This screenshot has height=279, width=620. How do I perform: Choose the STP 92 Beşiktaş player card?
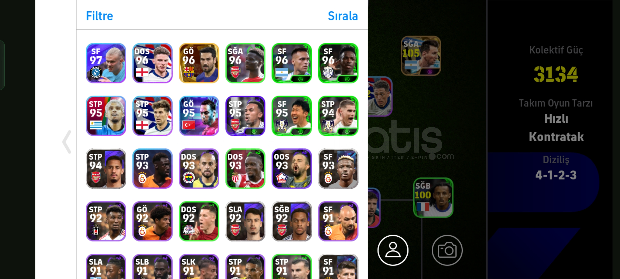point(106,221)
